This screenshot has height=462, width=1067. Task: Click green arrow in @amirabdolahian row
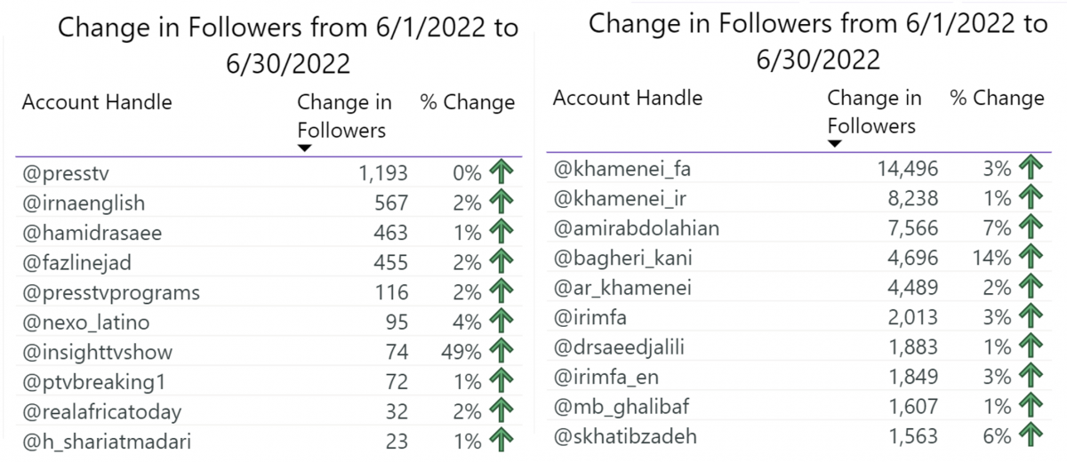coord(1030,227)
